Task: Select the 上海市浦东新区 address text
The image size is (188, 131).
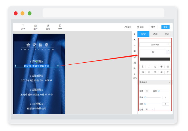Action: click(36, 95)
